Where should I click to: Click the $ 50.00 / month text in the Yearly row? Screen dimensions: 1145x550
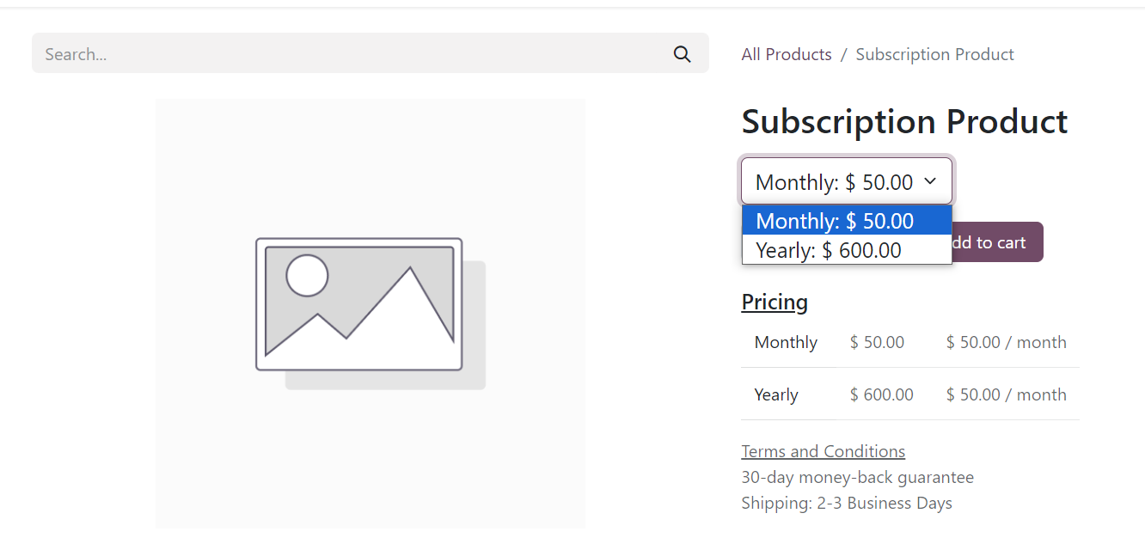1006,394
